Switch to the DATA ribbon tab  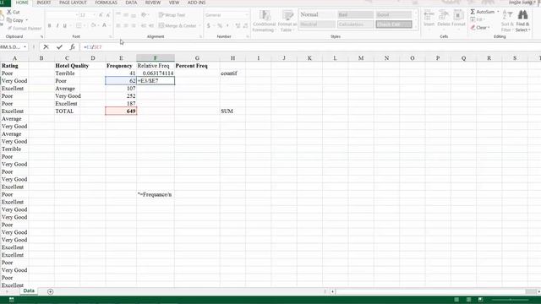131,3
